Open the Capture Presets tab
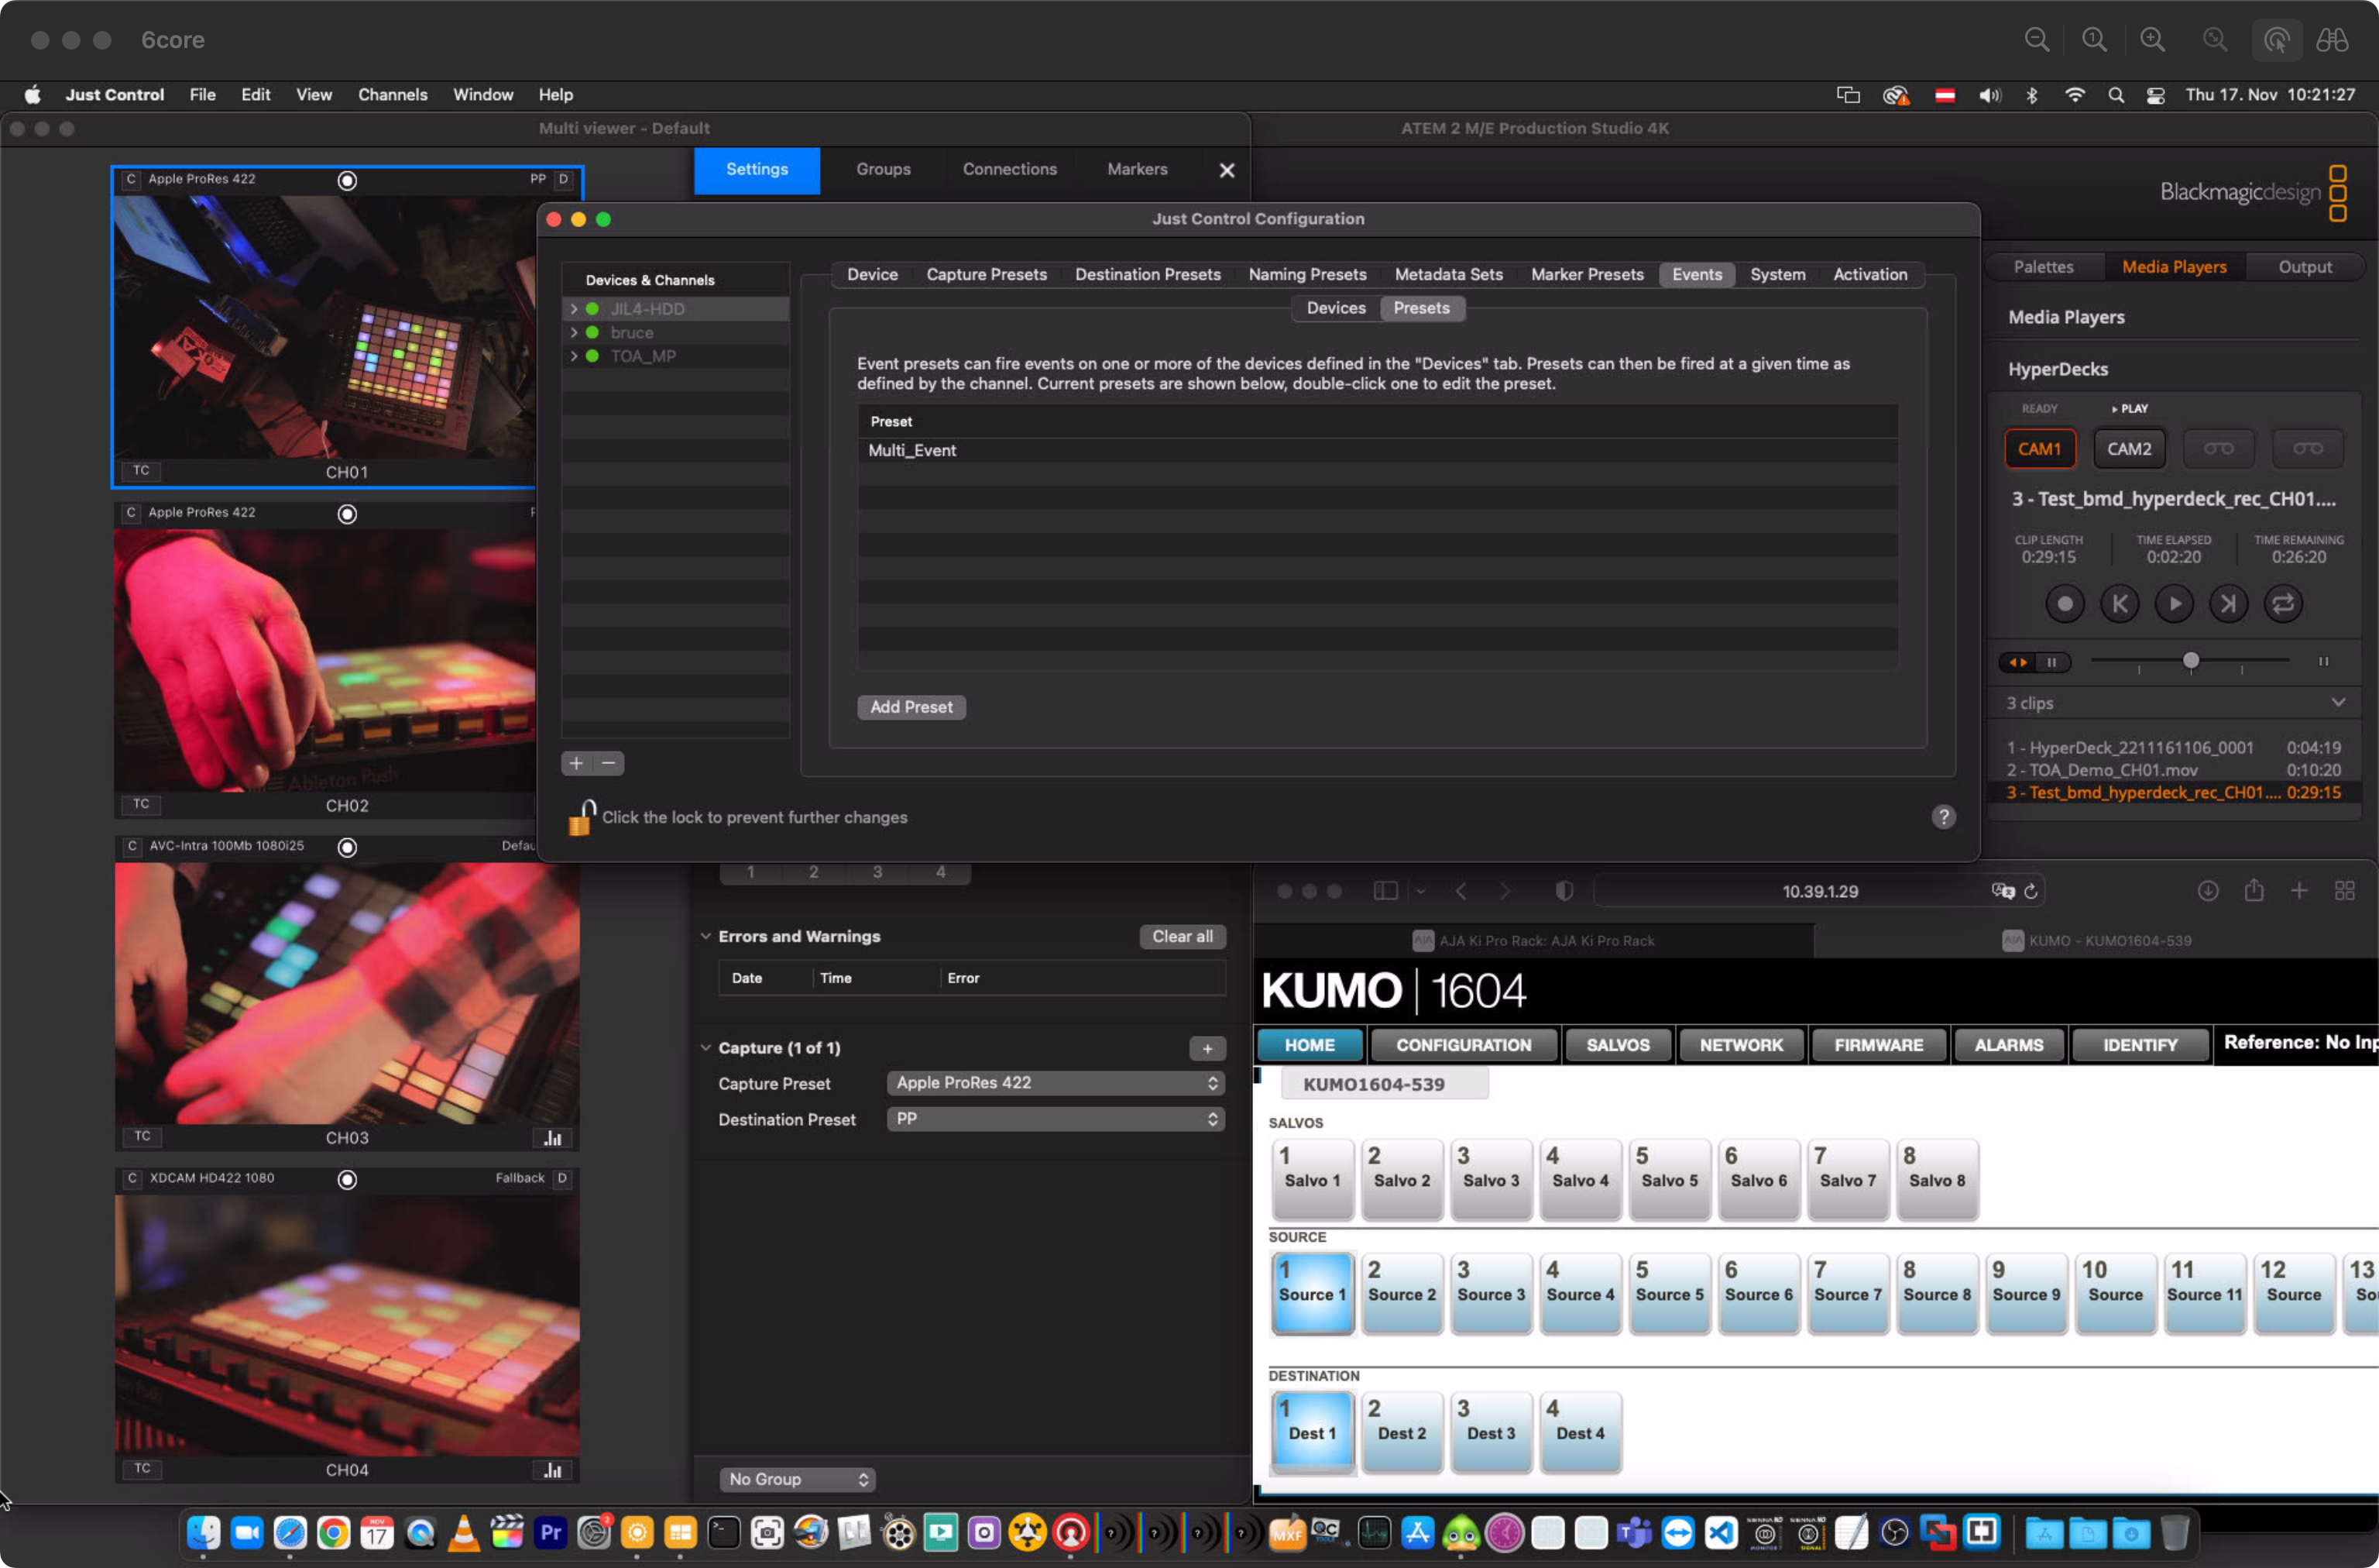The height and width of the screenshot is (1568, 2379). [x=986, y=274]
